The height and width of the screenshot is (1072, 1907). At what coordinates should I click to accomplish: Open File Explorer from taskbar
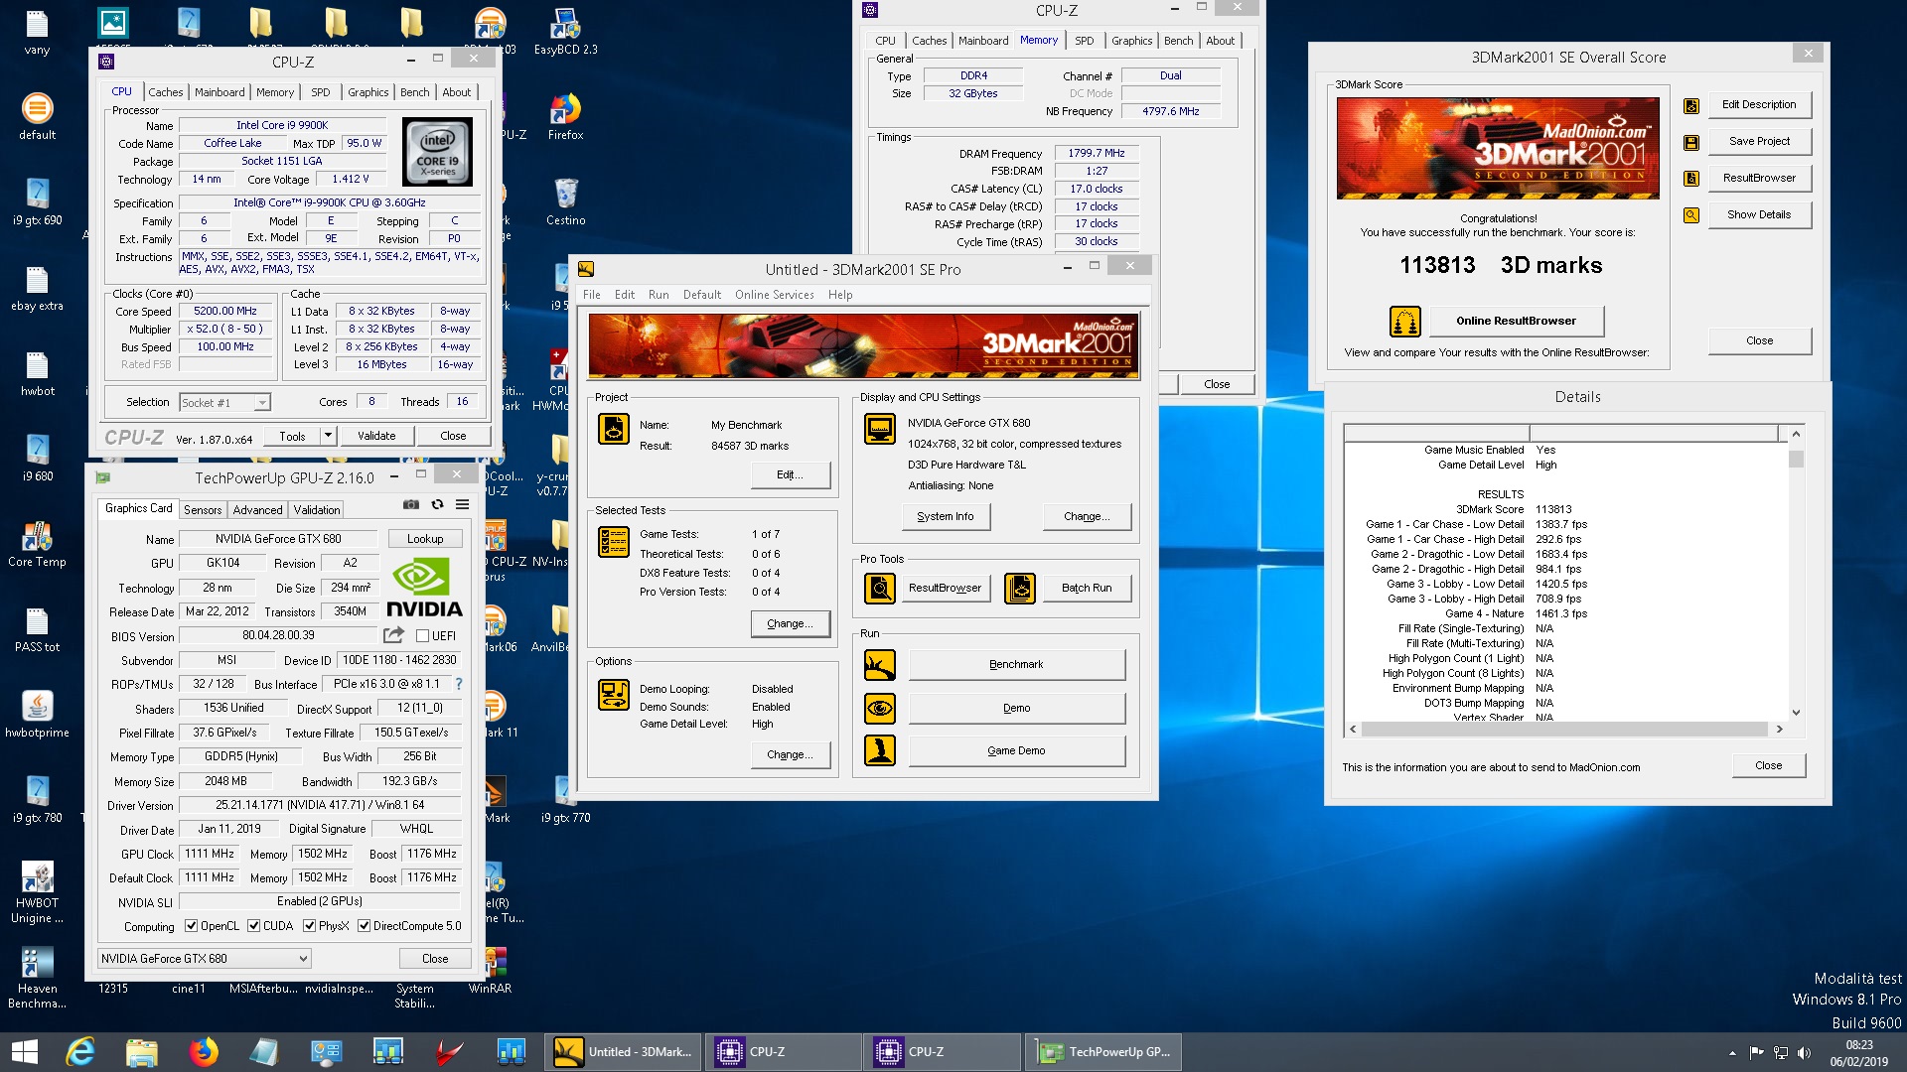point(142,1051)
